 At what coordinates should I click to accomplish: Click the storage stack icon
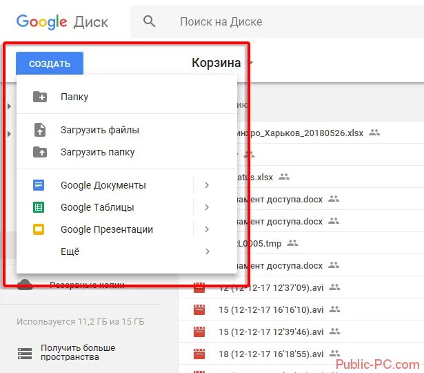point(25,354)
